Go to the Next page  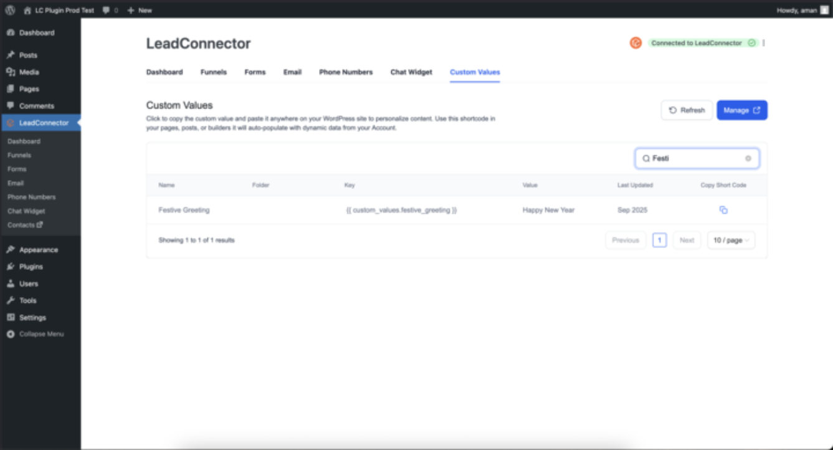tap(687, 240)
